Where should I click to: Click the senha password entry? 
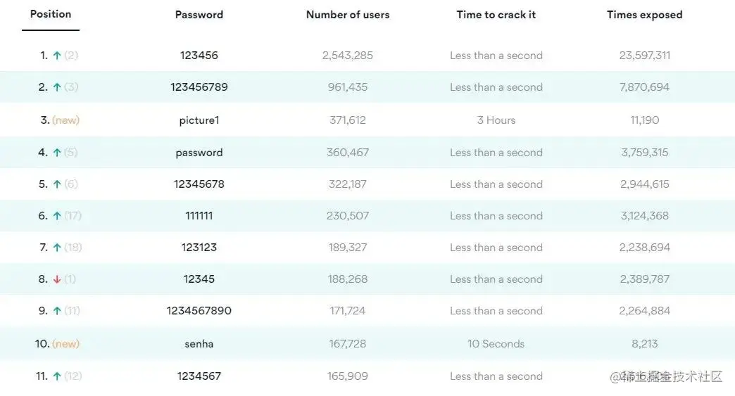(199, 344)
